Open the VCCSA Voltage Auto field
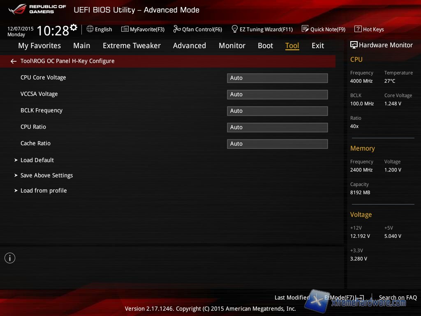This screenshot has width=421, height=316. pos(277,94)
